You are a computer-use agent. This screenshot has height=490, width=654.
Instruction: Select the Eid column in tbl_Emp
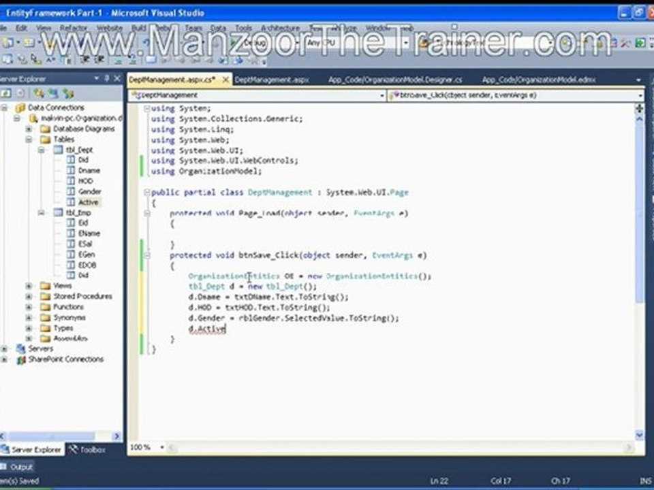(x=83, y=223)
